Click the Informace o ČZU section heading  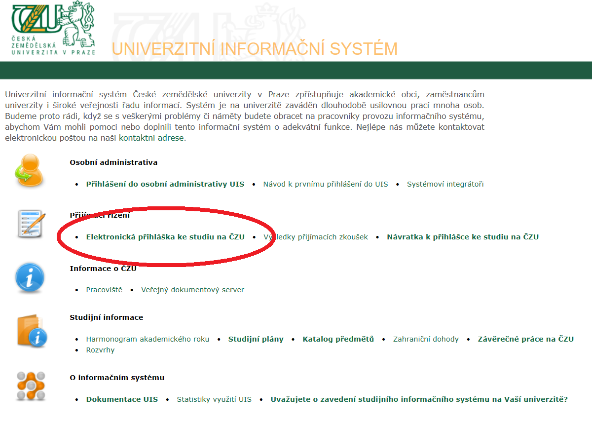103,269
